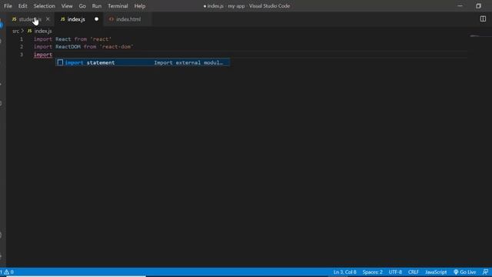Open the Run menu
This screenshot has height=277, width=492.
click(97, 6)
